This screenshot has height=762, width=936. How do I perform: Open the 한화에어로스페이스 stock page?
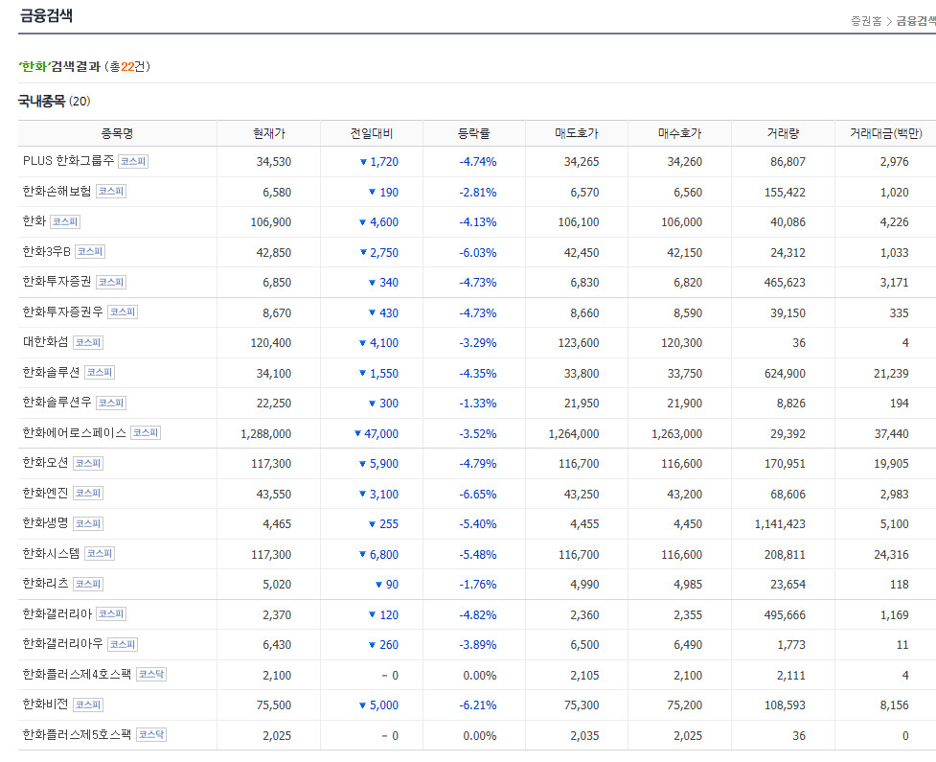(x=74, y=432)
